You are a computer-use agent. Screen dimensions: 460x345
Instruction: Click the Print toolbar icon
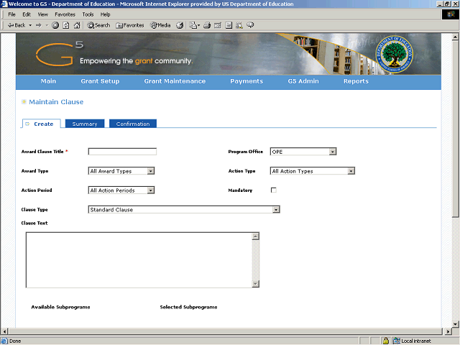click(207, 25)
